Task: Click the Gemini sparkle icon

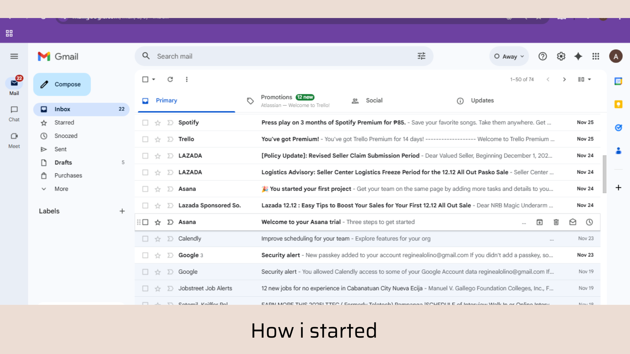Action: 578,56
